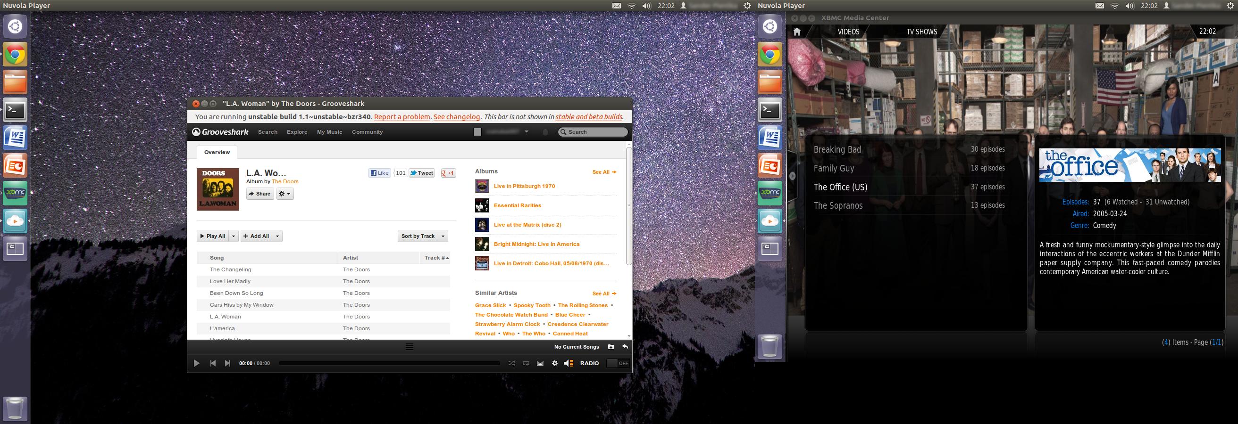
Task: Open Nuvola cloud icon in launcher beside XBMC
Action: [770, 221]
